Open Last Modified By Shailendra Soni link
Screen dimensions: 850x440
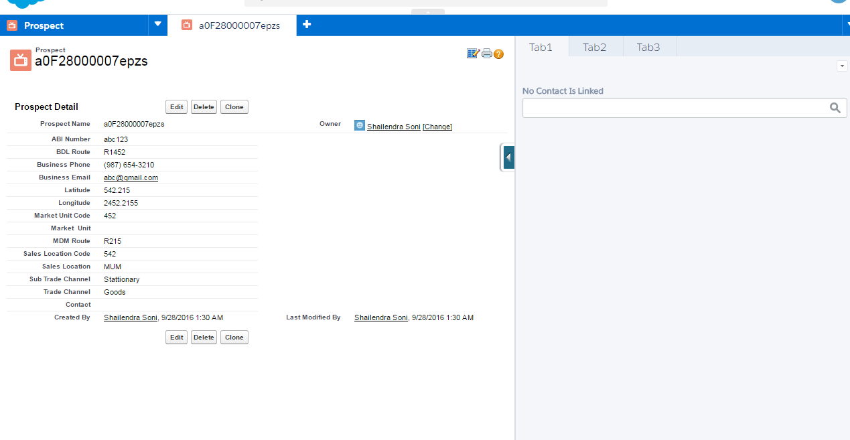pyautogui.click(x=381, y=317)
